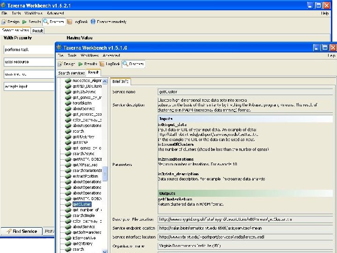Screen dimensions: 337x253
Task: Select Discover in the front window toolbar
Action: coord(133,64)
